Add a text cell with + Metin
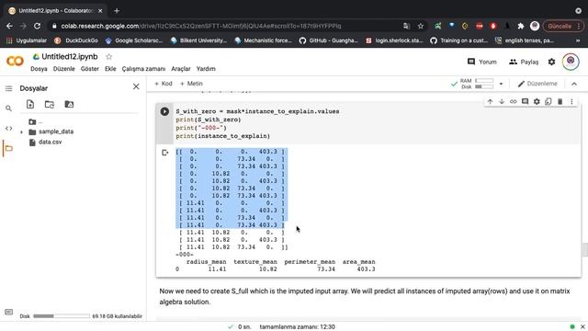Image resolution: width=588 pixels, height=331 pixels. (191, 84)
